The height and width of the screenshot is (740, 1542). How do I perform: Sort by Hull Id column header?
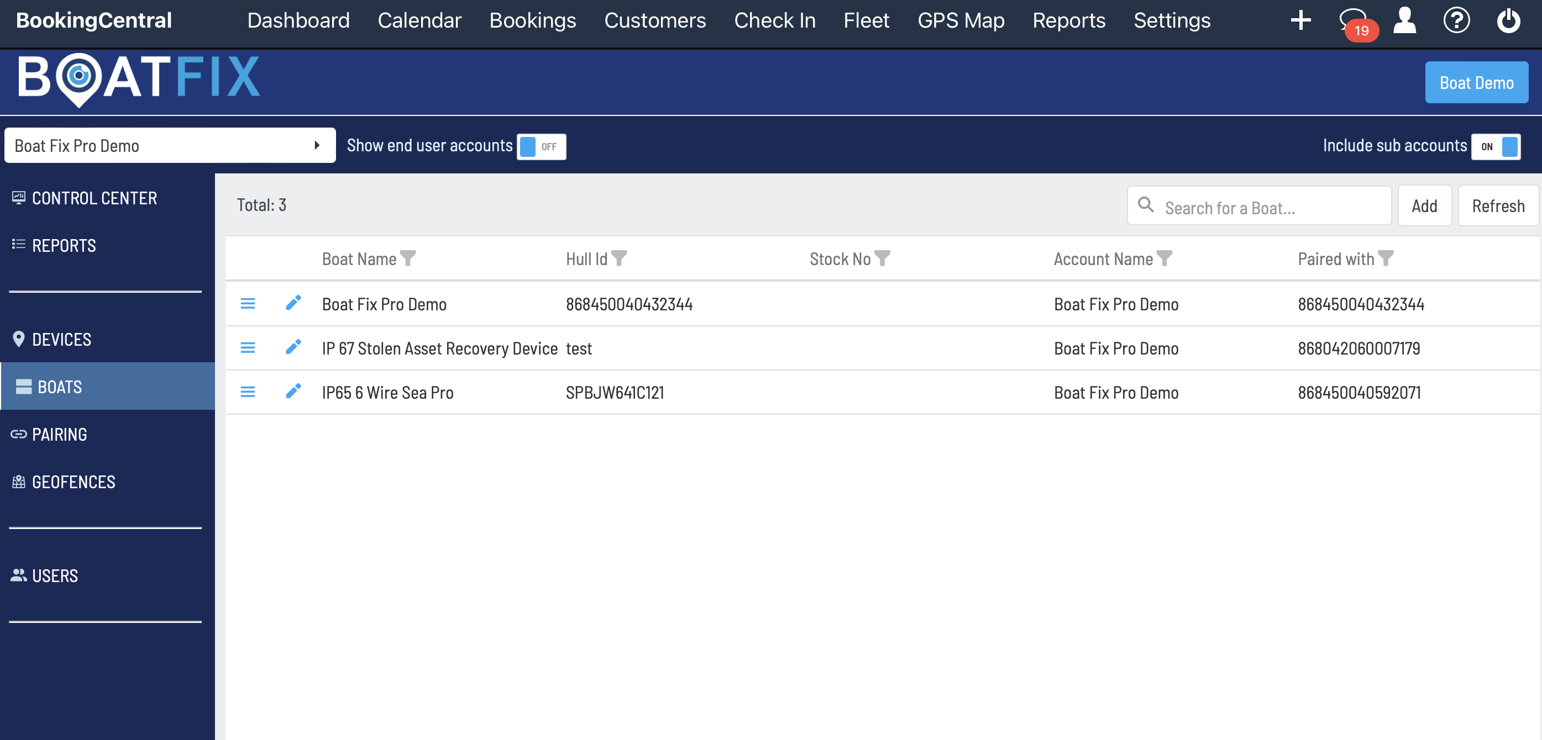[x=586, y=259]
